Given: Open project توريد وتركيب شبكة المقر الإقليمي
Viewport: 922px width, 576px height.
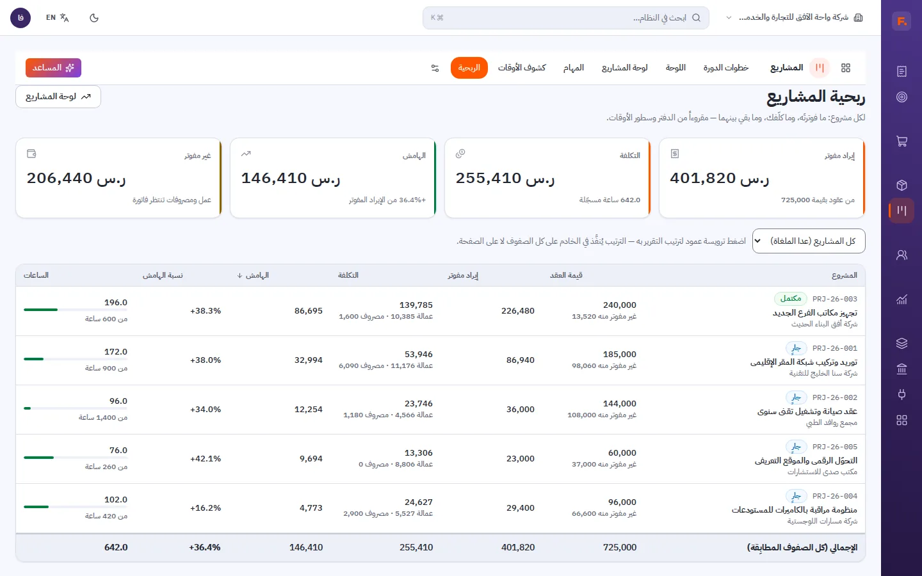Looking at the screenshot, I should click(x=804, y=362).
